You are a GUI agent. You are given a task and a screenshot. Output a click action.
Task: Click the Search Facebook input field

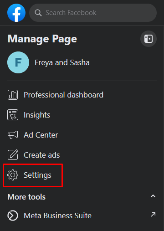click(x=93, y=13)
